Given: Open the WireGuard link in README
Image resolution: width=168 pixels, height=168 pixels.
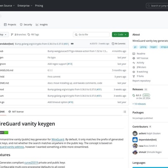Looking at the screenshot, I should (58, 140).
